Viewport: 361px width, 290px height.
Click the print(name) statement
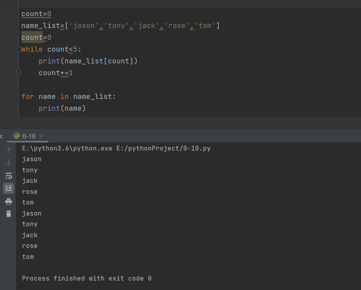[x=62, y=108]
